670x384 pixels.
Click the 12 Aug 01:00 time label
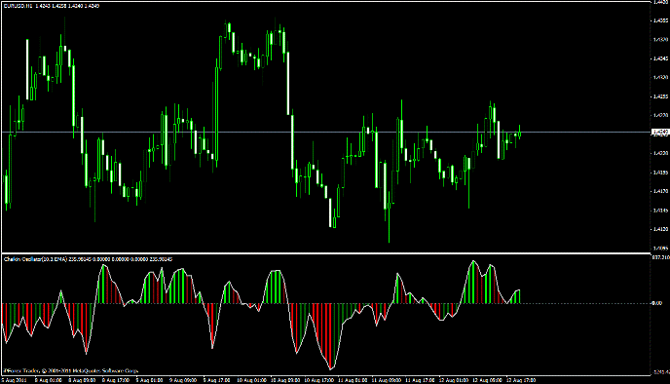454,380
